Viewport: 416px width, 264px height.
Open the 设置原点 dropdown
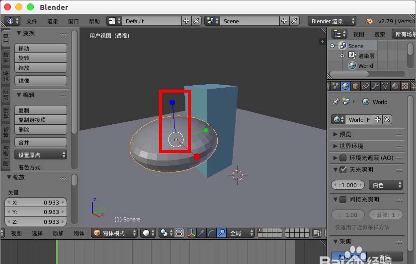tap(41, 155)
